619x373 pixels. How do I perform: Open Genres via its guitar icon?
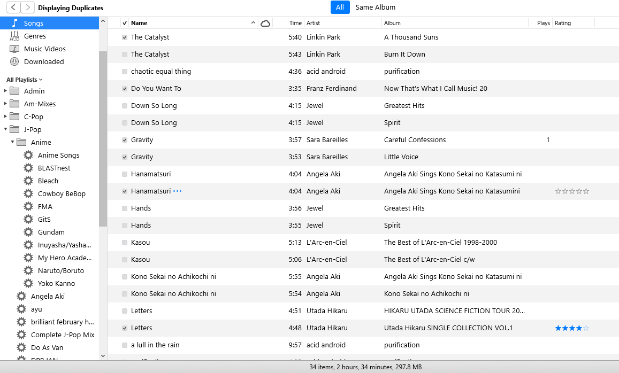pyautogui.click(x=14, y=36)
